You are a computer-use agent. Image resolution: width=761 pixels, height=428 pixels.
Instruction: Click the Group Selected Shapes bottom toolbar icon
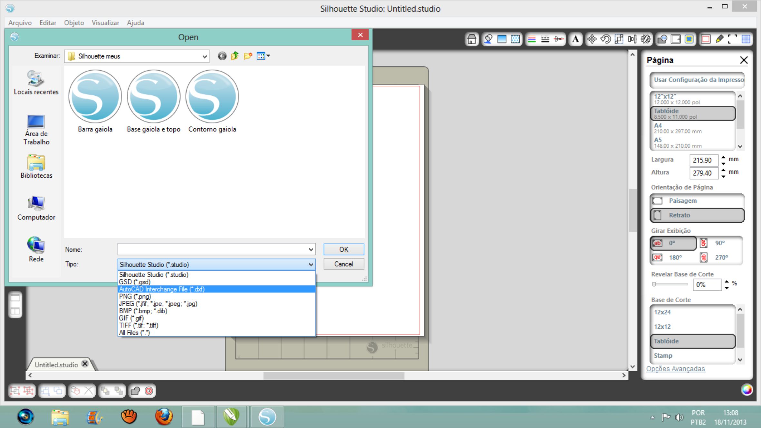[15, 391]
